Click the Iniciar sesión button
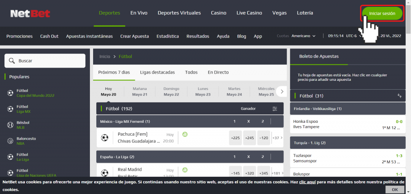The image size is (411, 194). 382,14
